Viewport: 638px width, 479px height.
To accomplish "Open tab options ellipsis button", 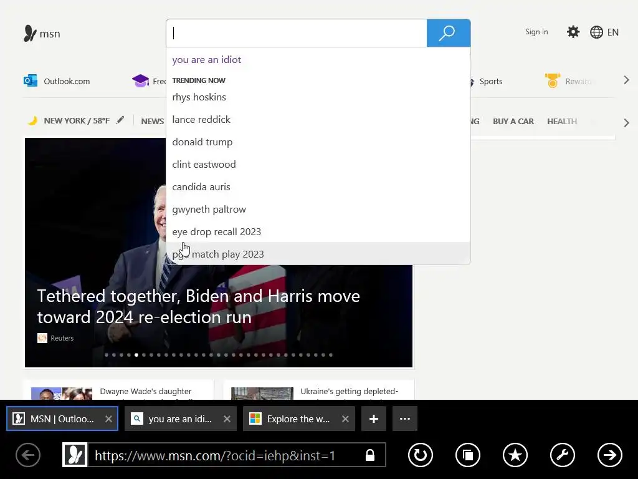I will (405, 419).
